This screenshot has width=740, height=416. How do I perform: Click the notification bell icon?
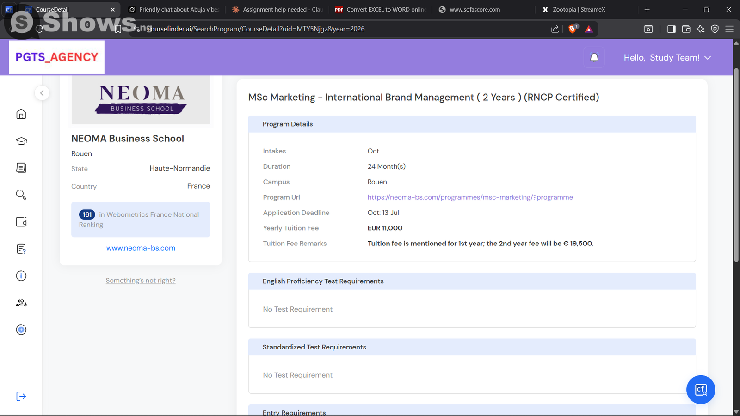point(594,58)
